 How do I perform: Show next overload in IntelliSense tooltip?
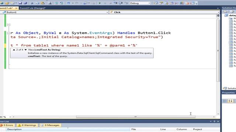point(25,50)
